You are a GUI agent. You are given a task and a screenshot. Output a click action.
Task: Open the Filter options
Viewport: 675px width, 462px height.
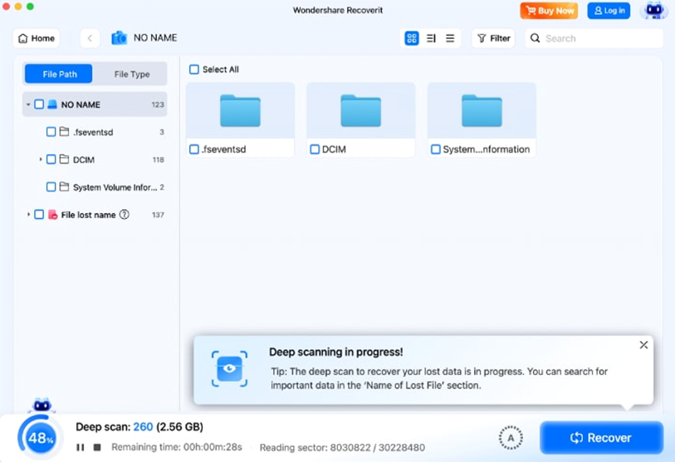click(x=494, y=38)
